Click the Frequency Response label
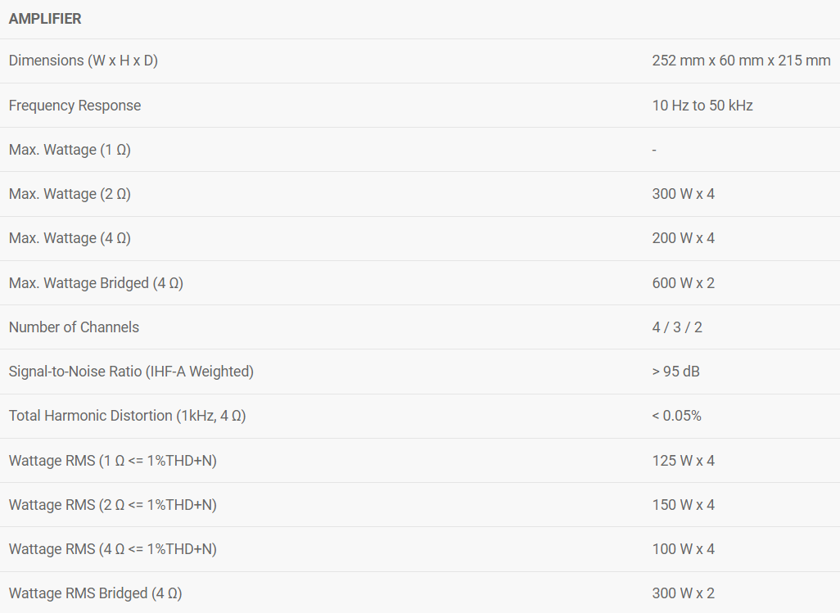Viewport: 840px width, 613px height. (75, 106)
